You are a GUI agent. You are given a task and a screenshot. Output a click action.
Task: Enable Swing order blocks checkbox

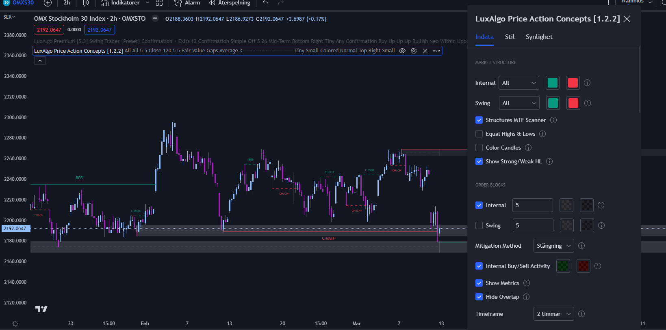pyautogui.click(x=479, y=225)
